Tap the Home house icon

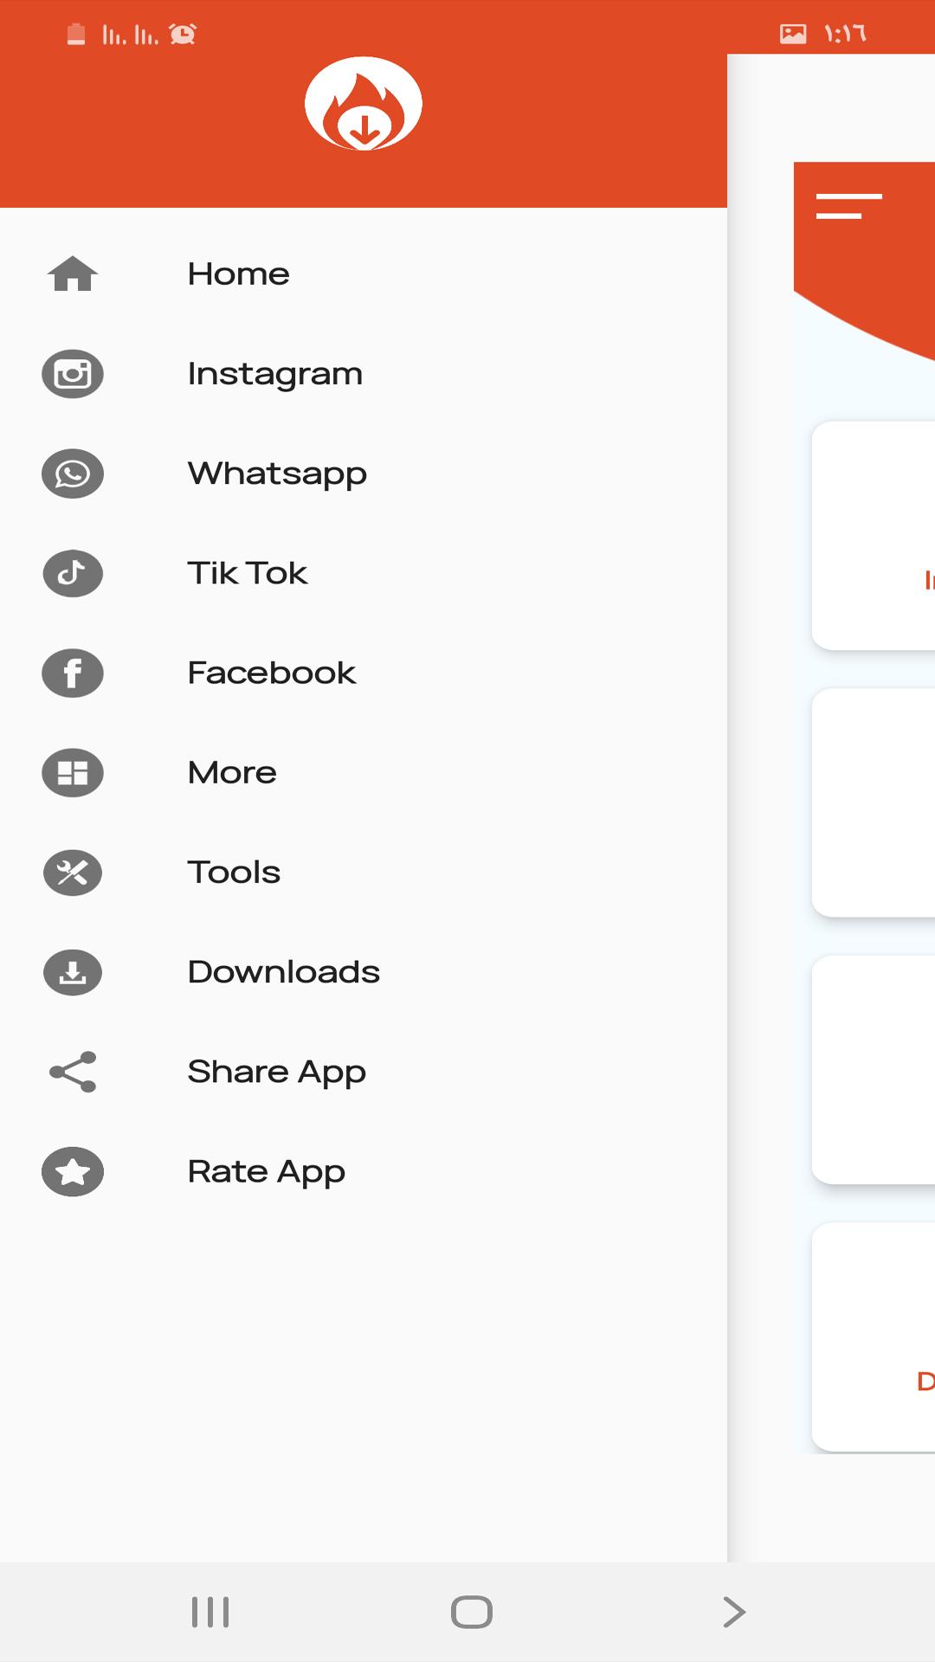coord(73,274)
